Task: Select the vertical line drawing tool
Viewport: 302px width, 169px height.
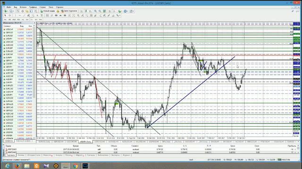Action: (x=15, y=15)
